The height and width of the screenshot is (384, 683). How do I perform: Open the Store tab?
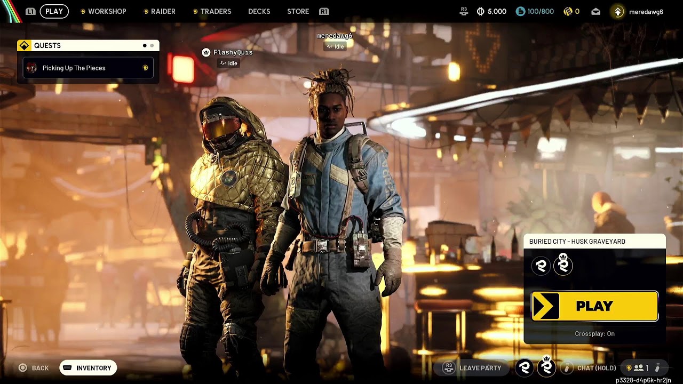click(298, 11)
